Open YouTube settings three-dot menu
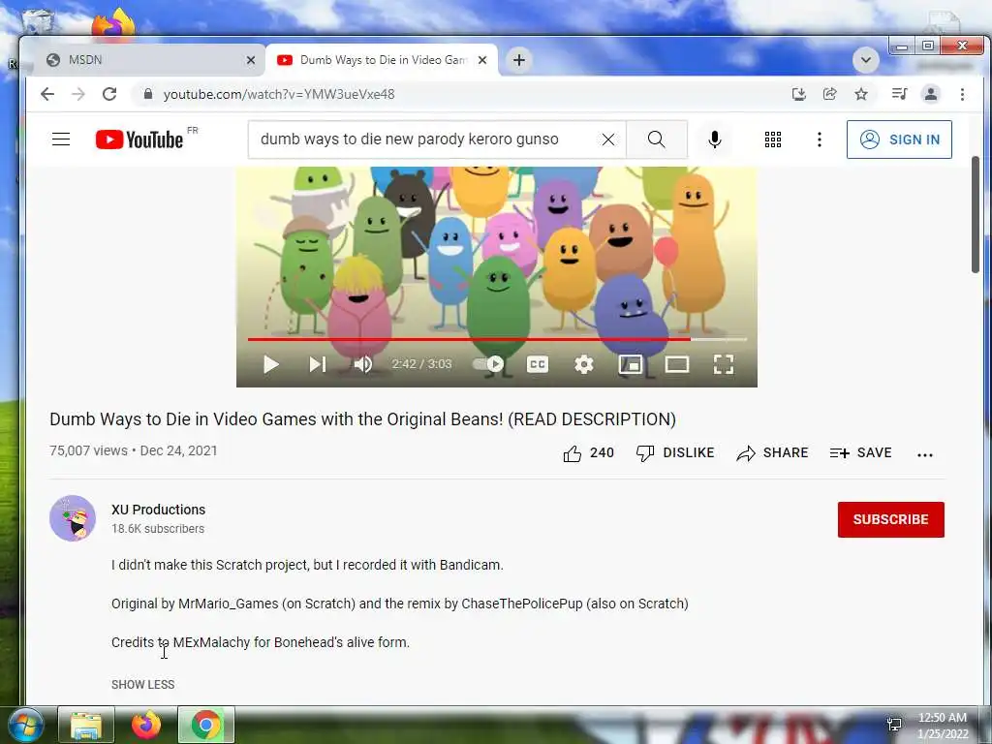The width and height of the screenshot is (992, 744). click(x=820, y=139)
